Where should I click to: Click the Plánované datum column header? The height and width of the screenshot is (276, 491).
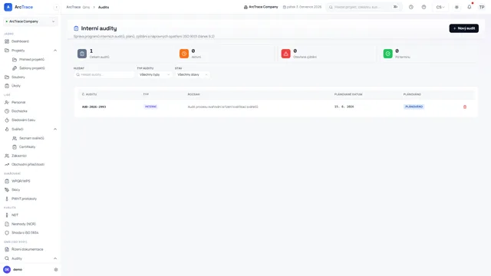348,94
